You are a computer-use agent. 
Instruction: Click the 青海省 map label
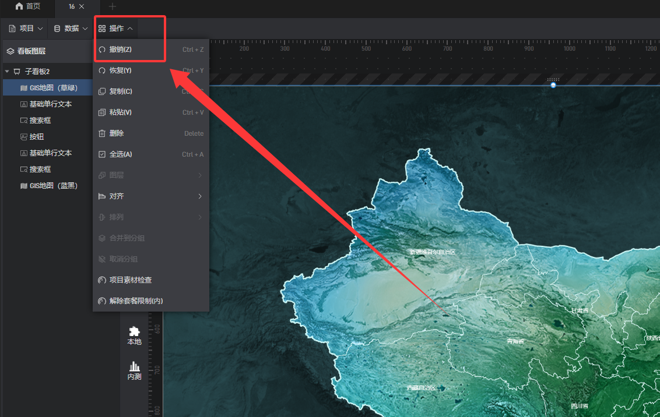pyautogui.click(x=515, y=341)
